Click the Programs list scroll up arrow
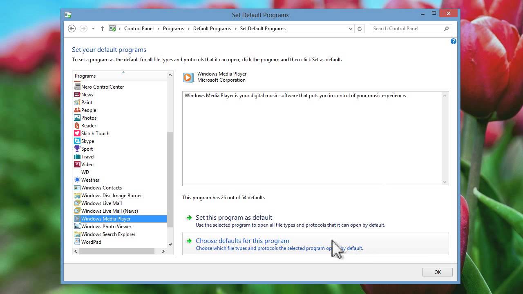The height and width of the screenshot is (294, 523). pyautogui.click(x=170, y=75)
